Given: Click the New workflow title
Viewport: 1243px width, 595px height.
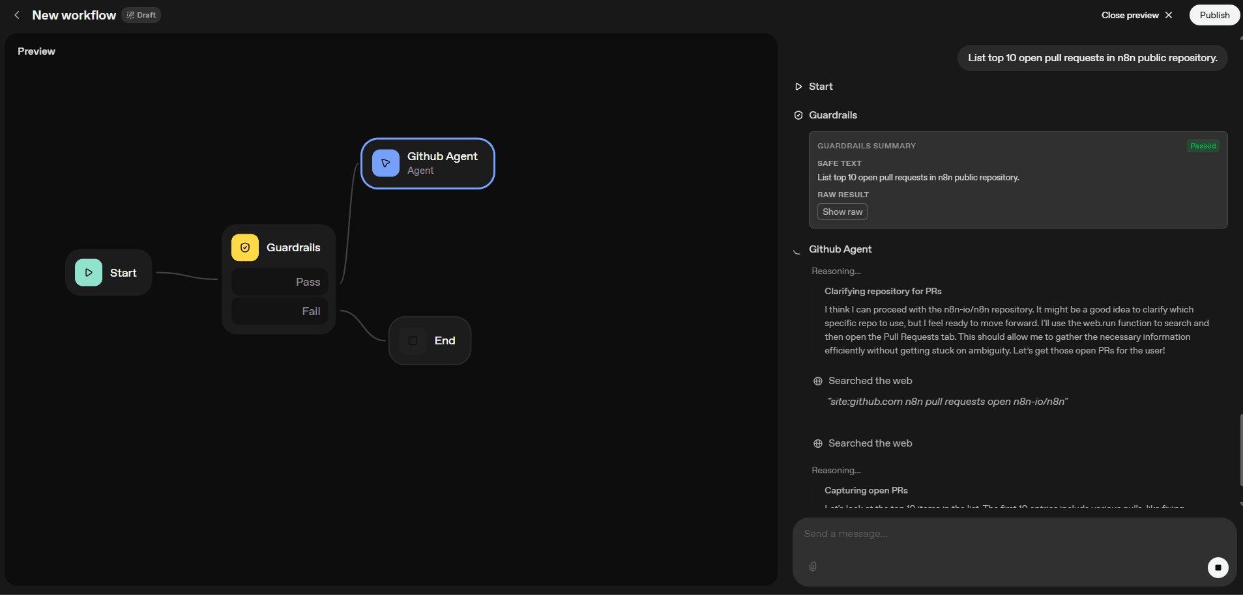Looking at the screenshot, I should click(x=74, y=15).
